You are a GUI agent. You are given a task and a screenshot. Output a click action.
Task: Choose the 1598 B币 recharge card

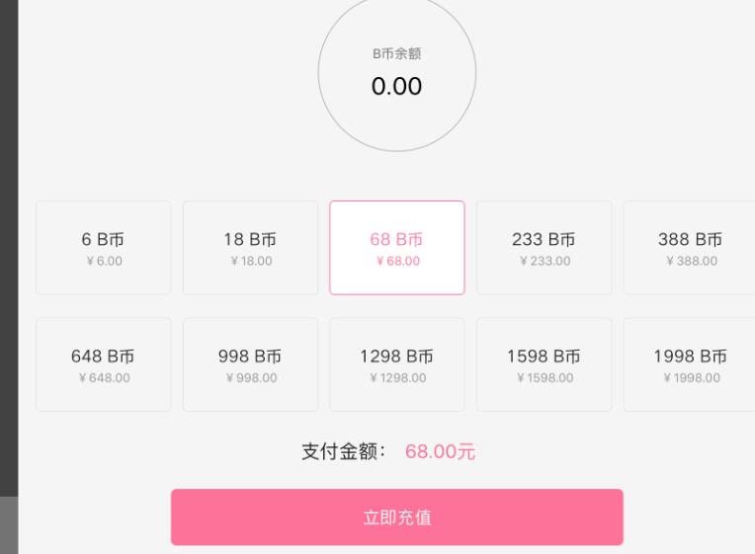point(544,364)
